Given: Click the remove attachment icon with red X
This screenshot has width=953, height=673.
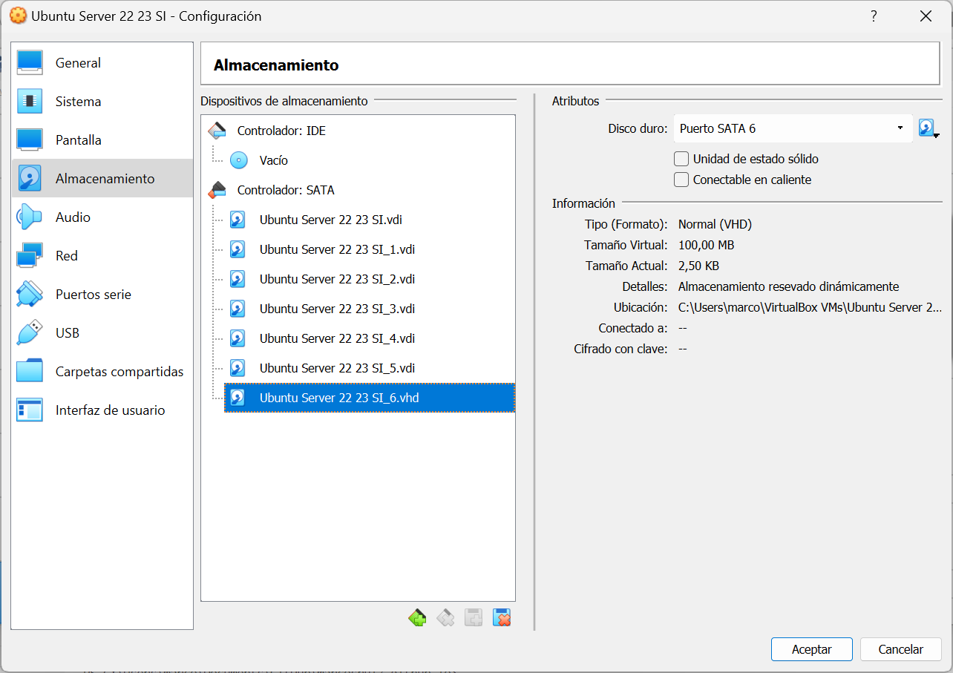Looking at the screenshot, I should [502, 617].
